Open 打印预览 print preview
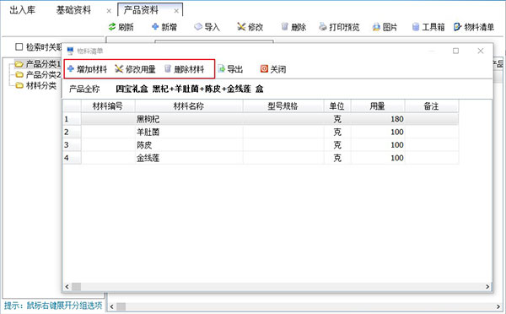This screenshot has width=506, height=314. pos(339,27)
